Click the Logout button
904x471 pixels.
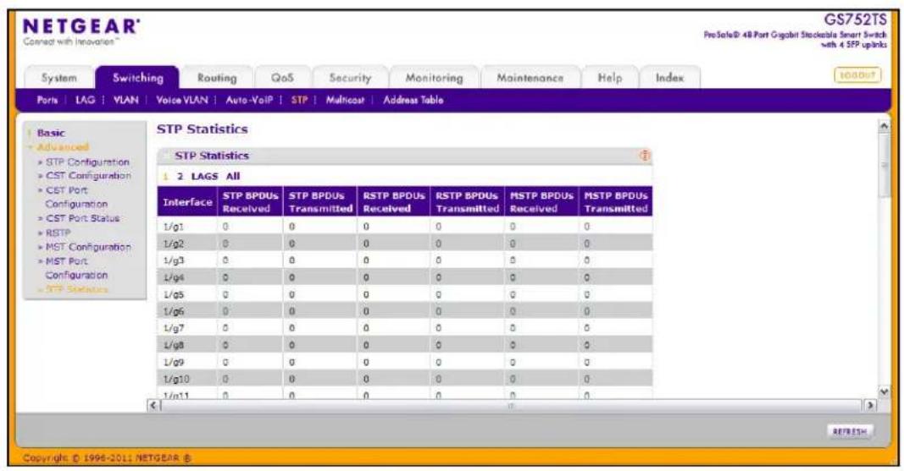pyautogui.click(x=857, y=75)
